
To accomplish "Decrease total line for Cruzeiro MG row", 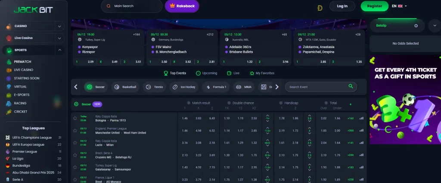I will click(x=309, y=158).
